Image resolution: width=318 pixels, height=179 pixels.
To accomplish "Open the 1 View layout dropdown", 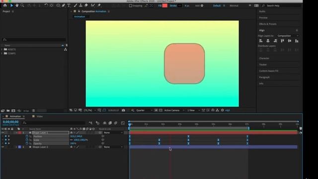I will [x=193, y=110].
